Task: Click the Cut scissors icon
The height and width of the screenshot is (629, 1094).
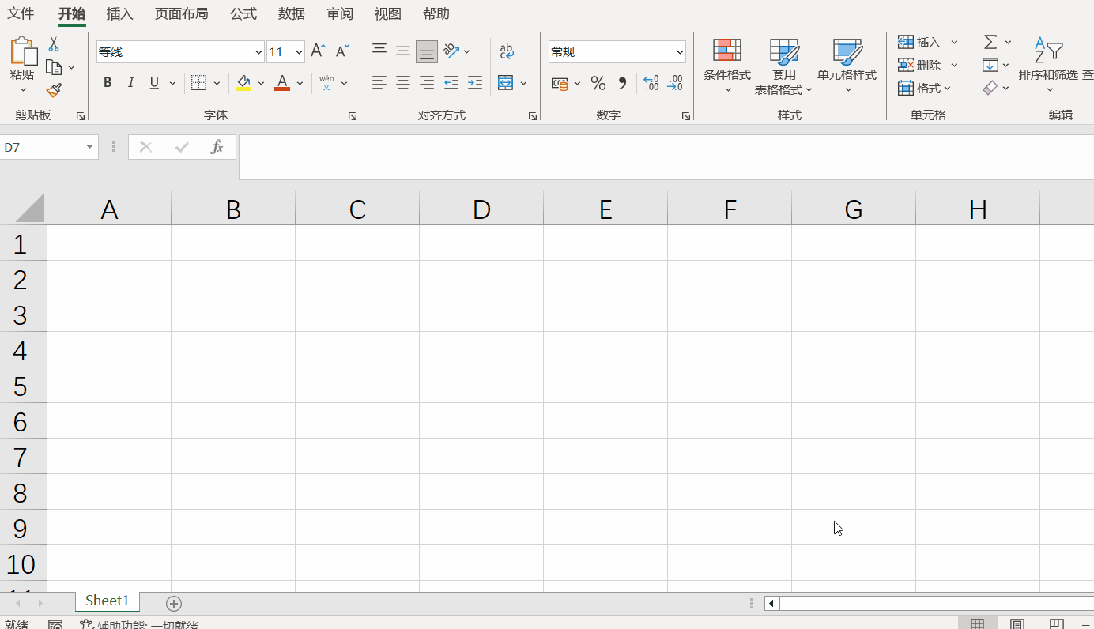Action: click(x=54, y=44)
